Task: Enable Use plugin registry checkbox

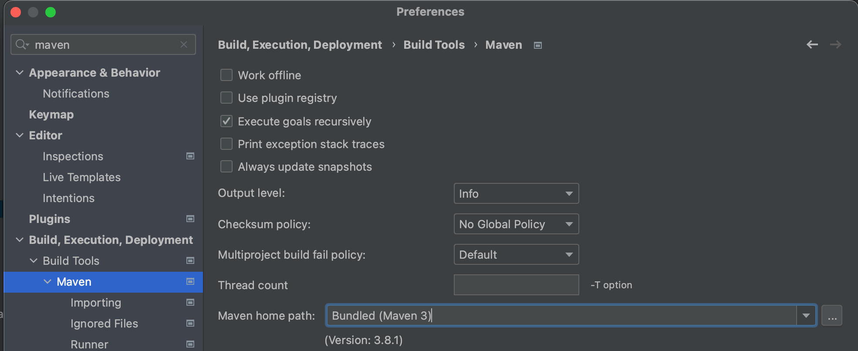Action: click(226, 98)
